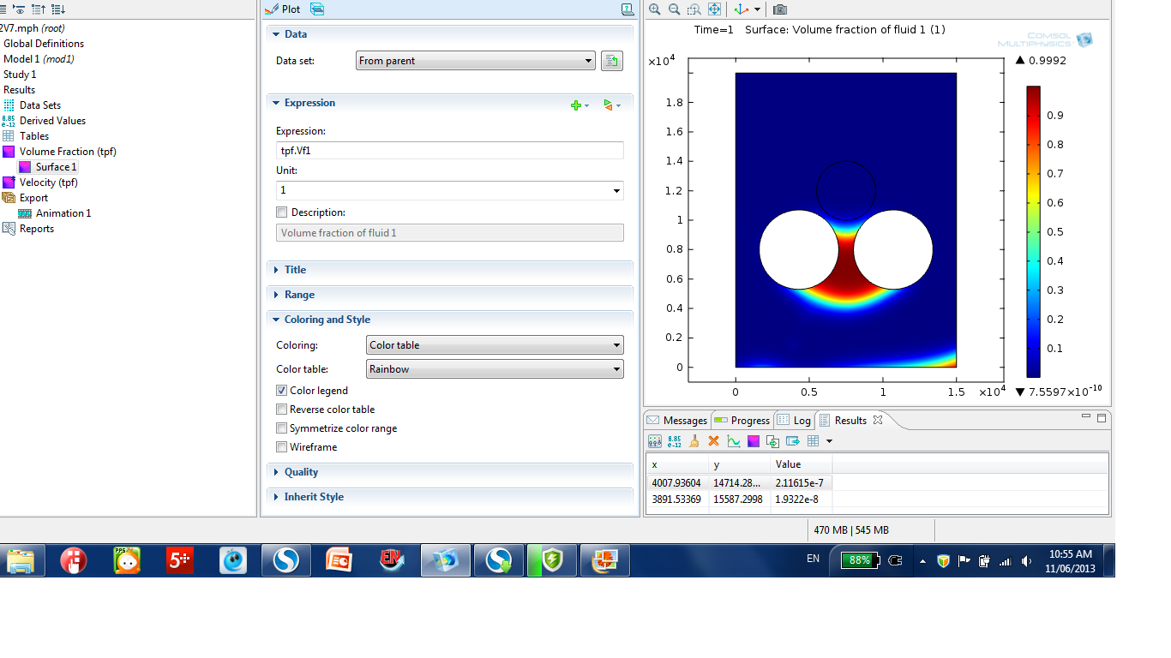Open the Color table Rainbow dropdown
The image size is (1171, 658).
495,369
